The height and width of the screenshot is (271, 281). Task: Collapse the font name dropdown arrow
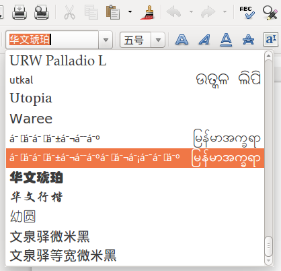point(106,40)
